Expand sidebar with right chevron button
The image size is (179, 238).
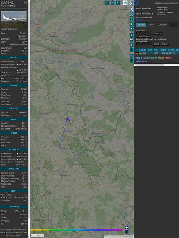[x=131, y=3]
